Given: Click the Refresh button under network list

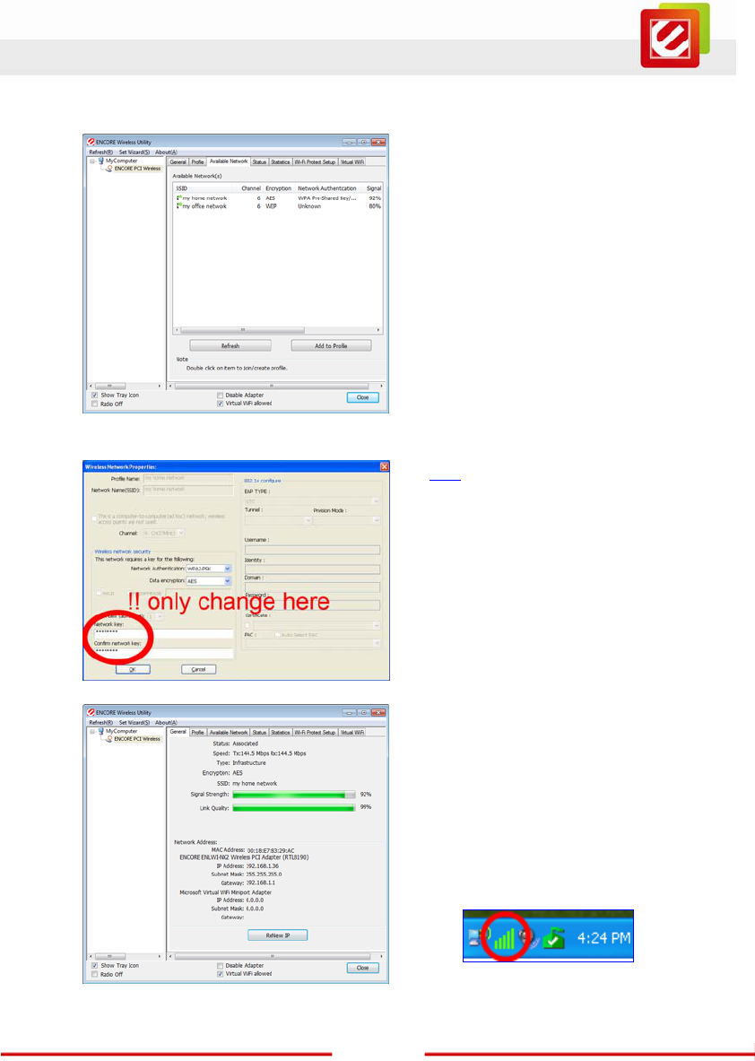Looking at the screenshot, I should pyautogui.click(x=230, y=346).
